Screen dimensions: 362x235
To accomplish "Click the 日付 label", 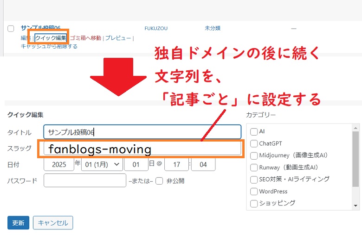I will (13, 165).
